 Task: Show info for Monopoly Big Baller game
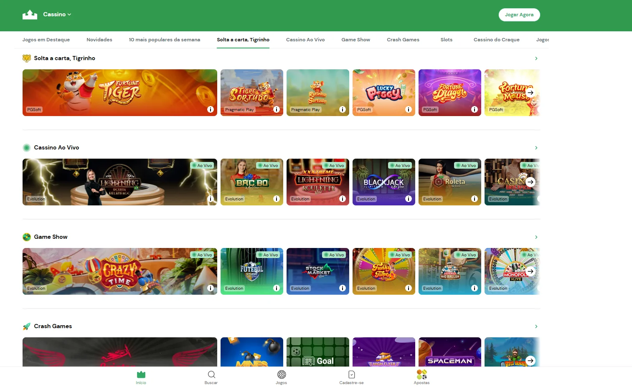click(475, 288)
